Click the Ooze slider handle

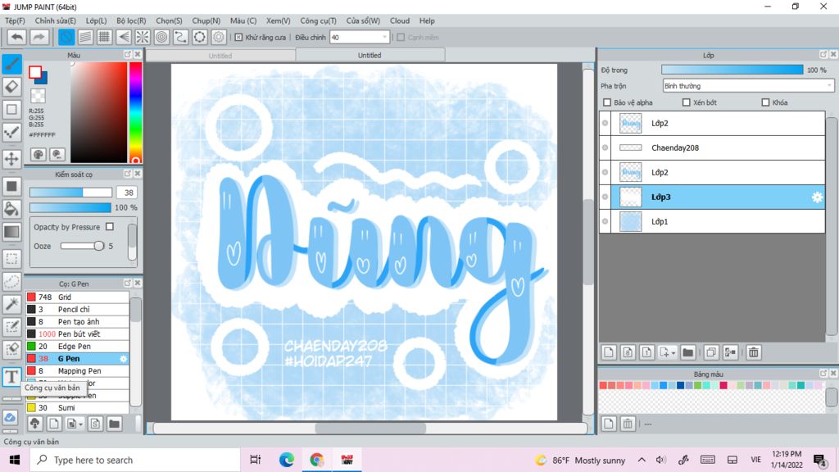pos(98,246)
